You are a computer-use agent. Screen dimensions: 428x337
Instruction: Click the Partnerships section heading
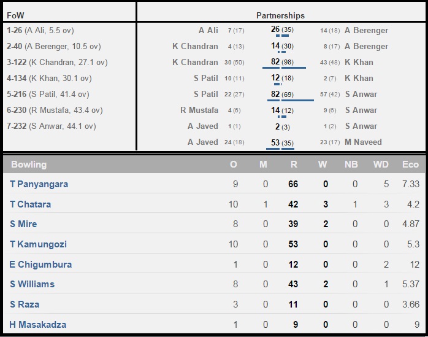(x=280, y=15)
